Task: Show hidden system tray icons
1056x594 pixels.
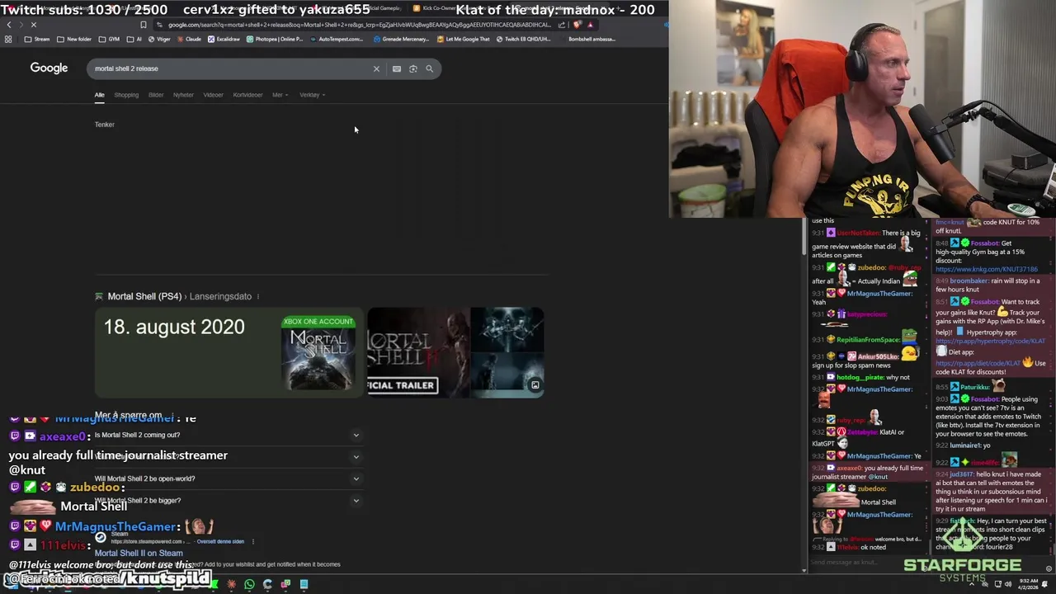Action: 973,584
